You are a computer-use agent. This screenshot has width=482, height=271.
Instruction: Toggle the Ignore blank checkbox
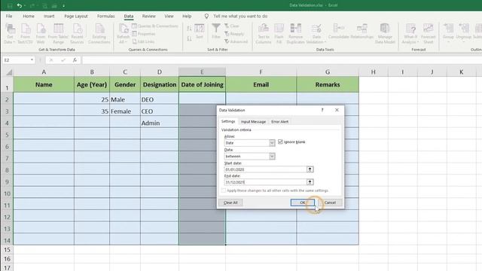[x=280, y=142]
